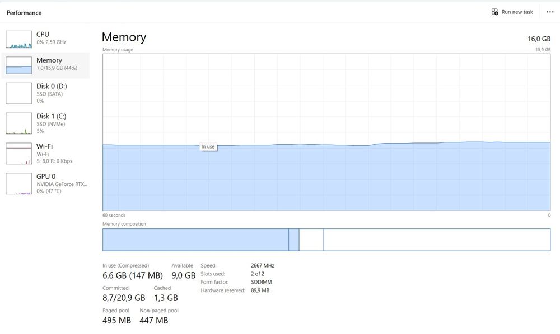Click the In use tooltip label

pos(208,147)
